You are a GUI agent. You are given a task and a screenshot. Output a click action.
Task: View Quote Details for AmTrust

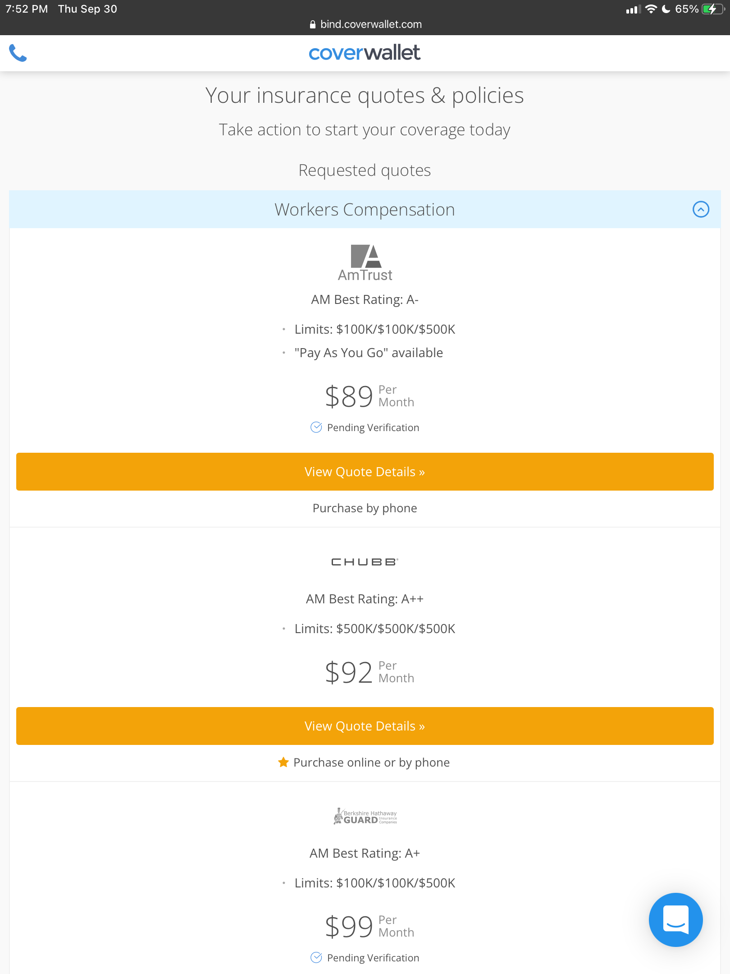click(365, 472)
